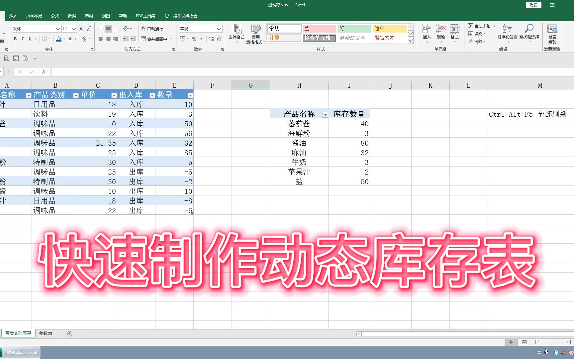
Task: Open pivot filter for 产品名称 header
Action: pos(325,115)
